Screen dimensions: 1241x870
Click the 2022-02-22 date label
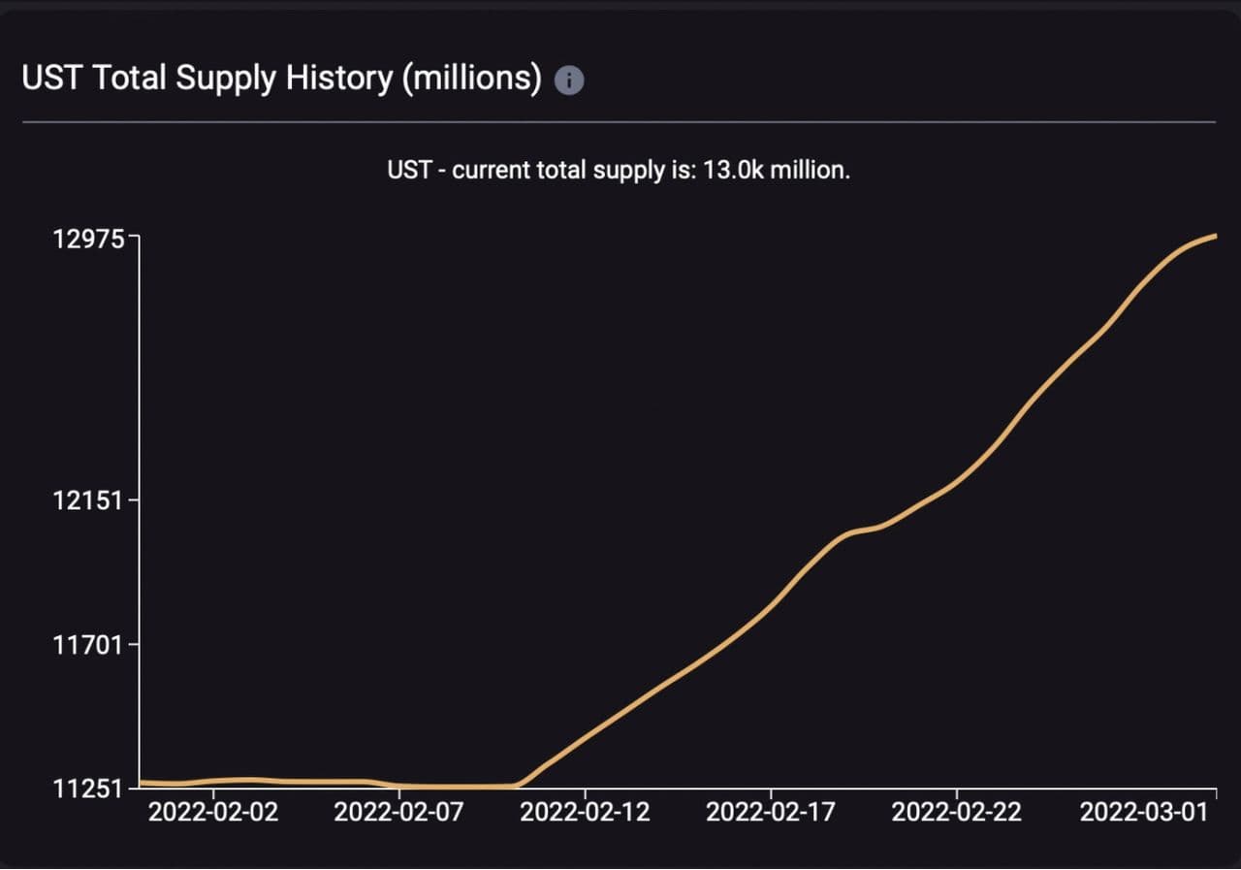pos(957,813)
